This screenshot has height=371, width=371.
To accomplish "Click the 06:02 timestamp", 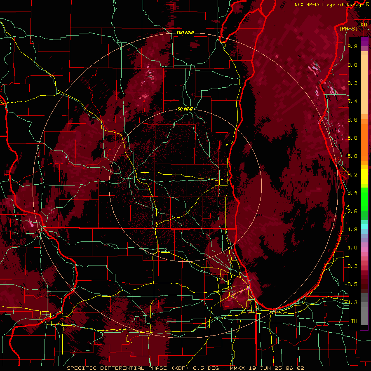I will (295, 368).
